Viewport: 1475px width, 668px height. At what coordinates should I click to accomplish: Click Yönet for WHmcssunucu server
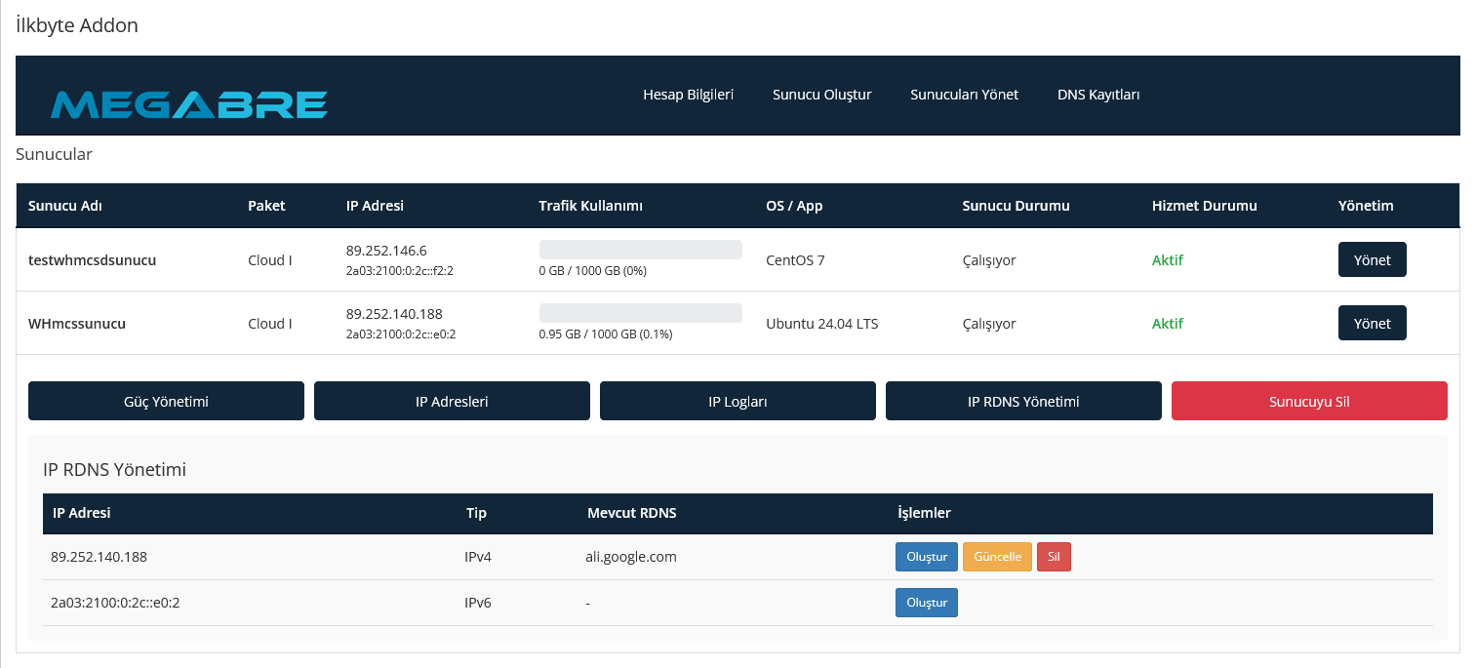[x=1372, y=323]
